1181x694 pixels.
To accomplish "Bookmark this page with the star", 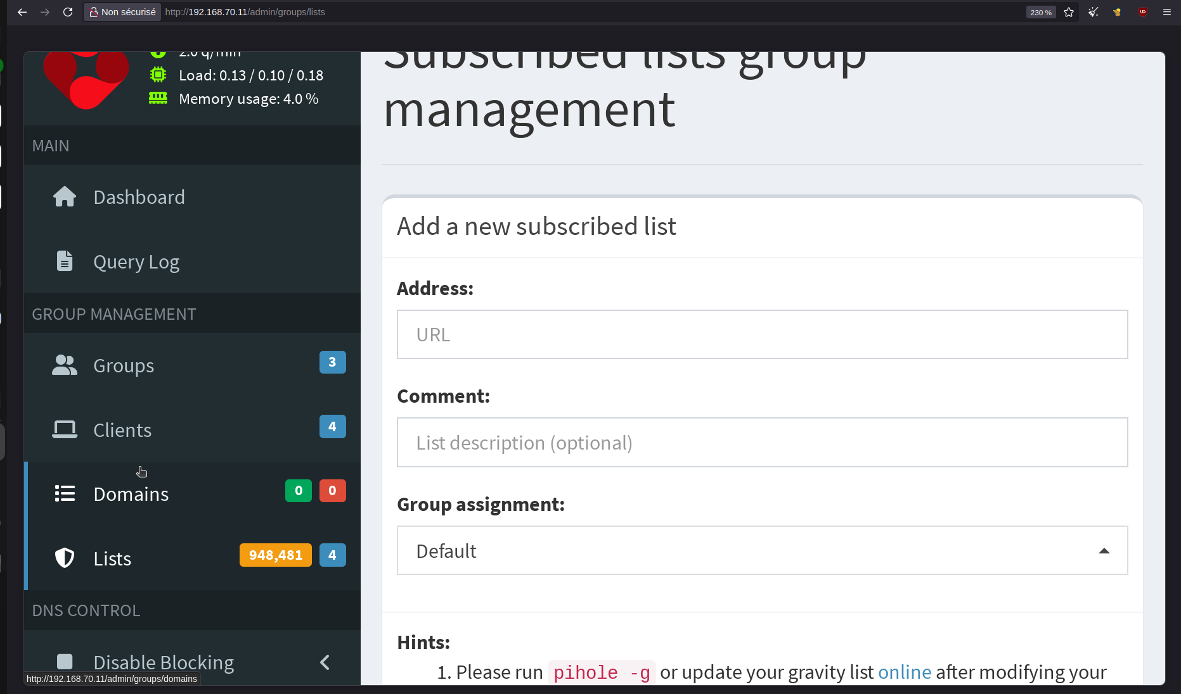I will (x=1069, y=12).
